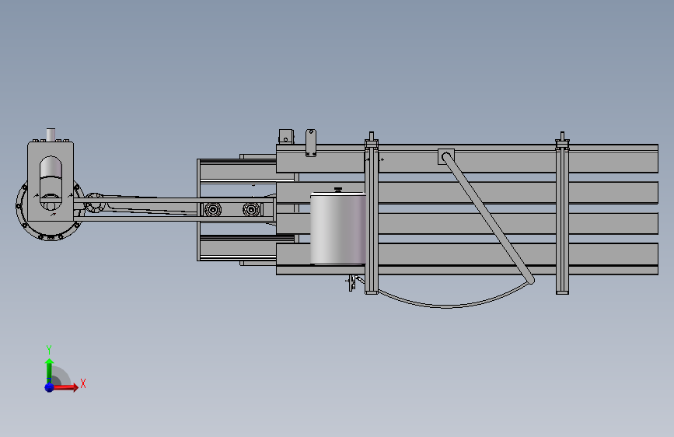Pick the small square block left of the slotted tab
The image size is (674, 437).
point(286,136)
